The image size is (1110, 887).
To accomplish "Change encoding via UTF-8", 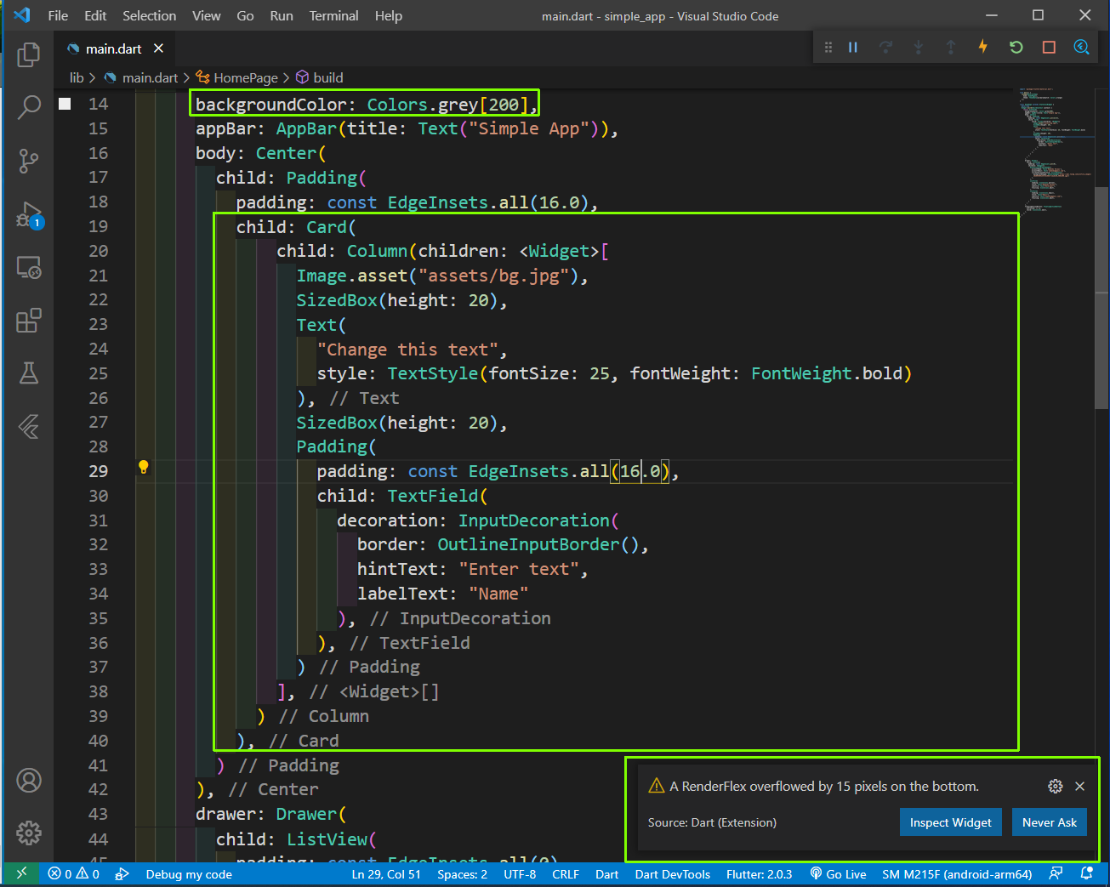I will [x=520, y=873].
